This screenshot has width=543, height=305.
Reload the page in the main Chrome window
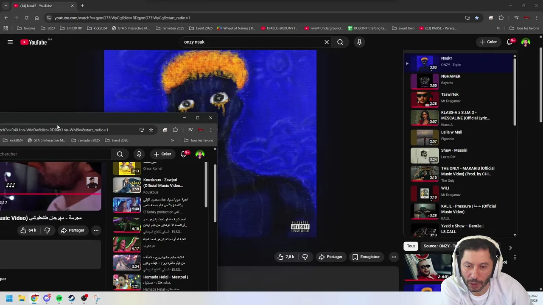click(x=26, y=18)
